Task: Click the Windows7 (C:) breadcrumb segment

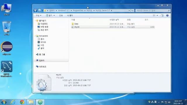Action: [64, 10]
